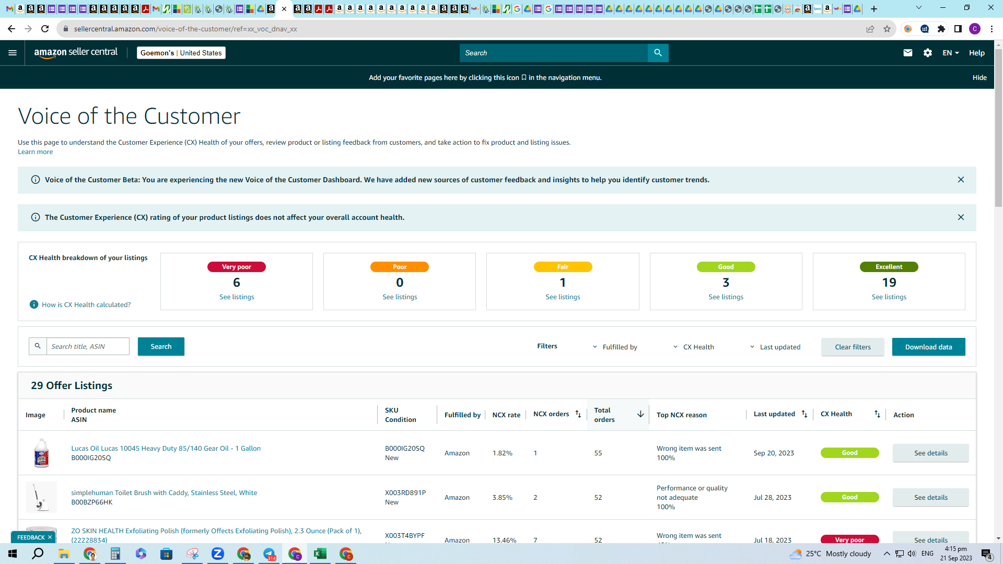Sort by CX Health column arrows

point(877,414)
